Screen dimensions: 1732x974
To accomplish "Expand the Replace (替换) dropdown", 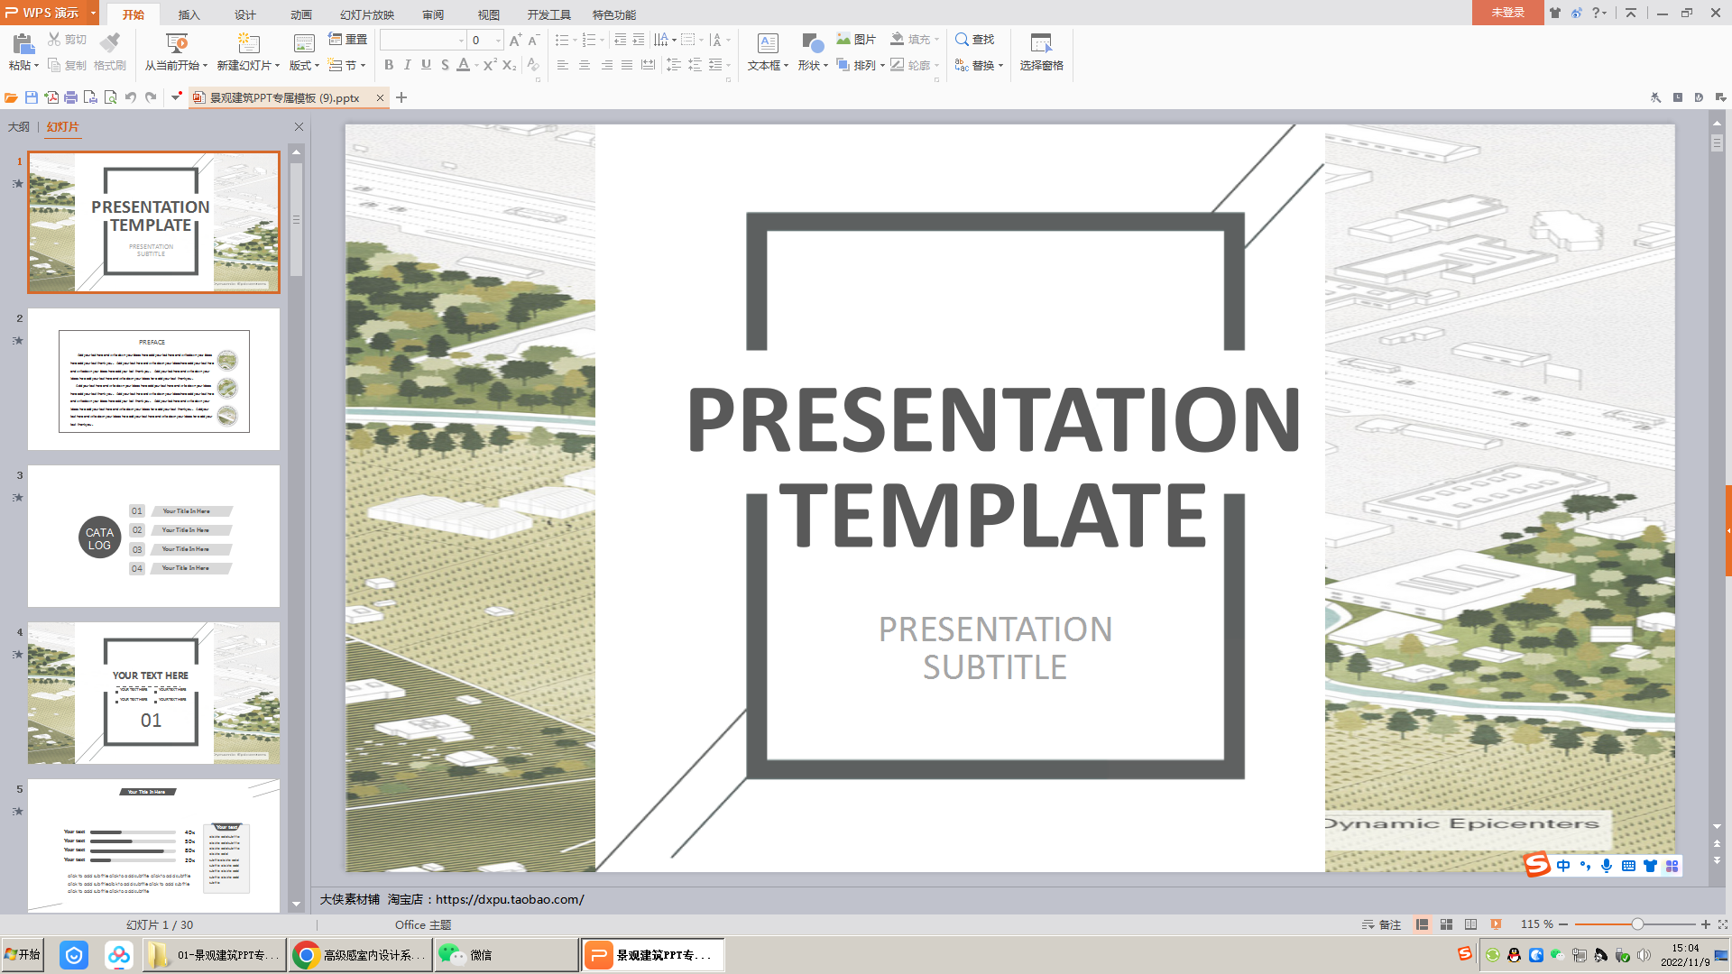I will (1000, 66).
